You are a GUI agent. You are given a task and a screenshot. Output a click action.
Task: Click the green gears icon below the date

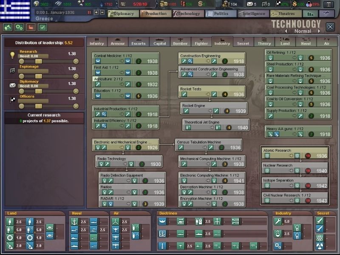[x=19, y=27]
